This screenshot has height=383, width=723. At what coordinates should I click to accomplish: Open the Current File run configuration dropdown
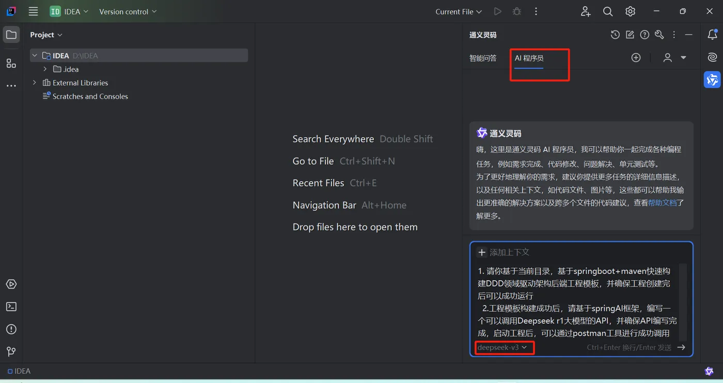[458, 11]
